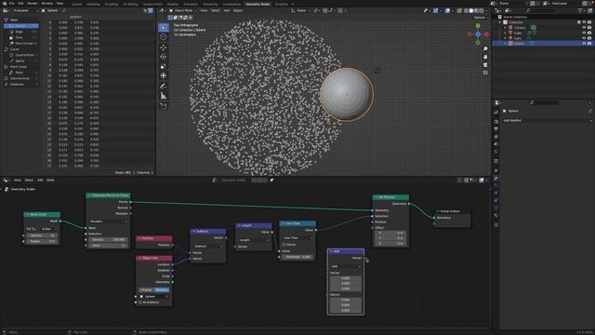Select Sphere object in the outliner
The width and height of the screenshot is (595, 335).
519,44
